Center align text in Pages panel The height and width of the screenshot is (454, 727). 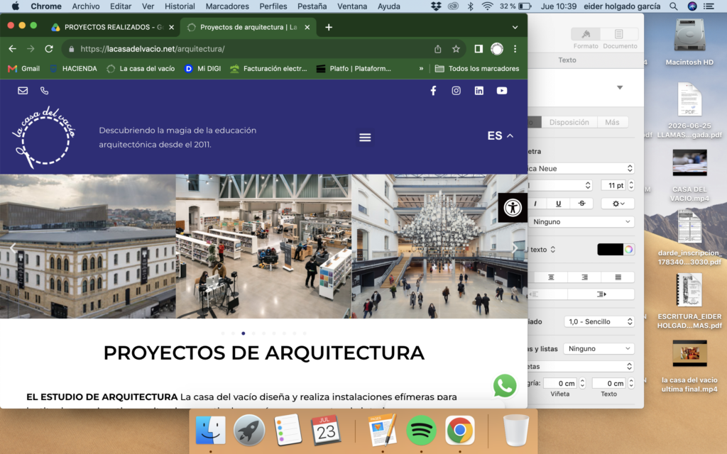(551, 277)
